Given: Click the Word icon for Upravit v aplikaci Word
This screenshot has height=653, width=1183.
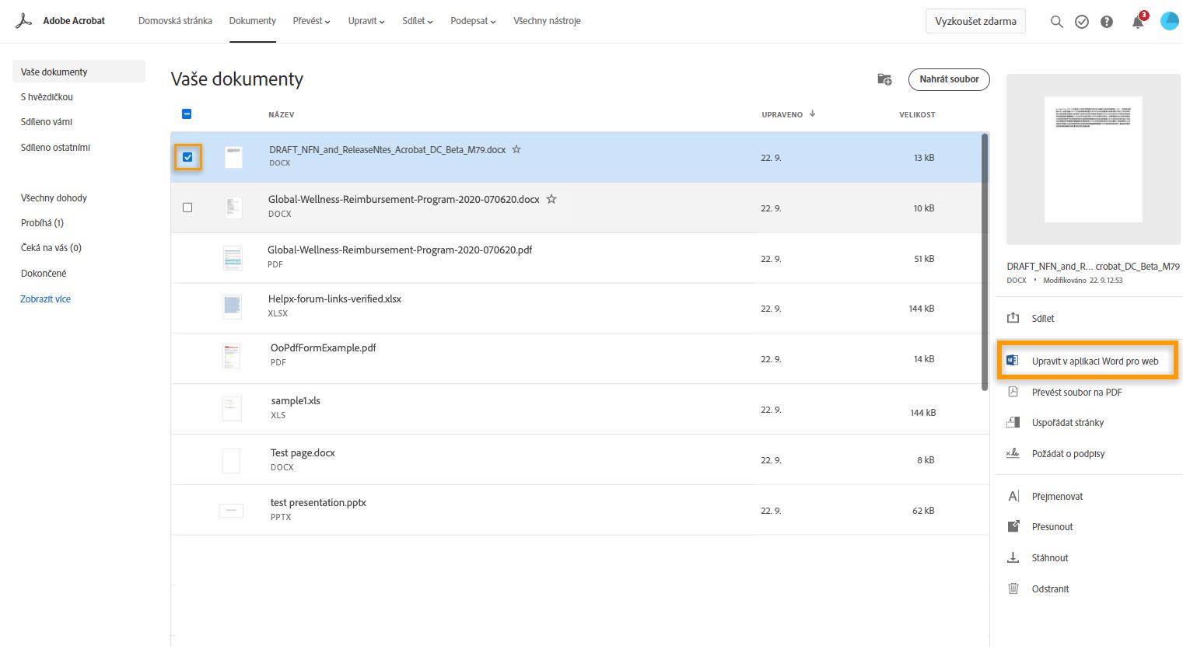Looking at the screenshot, I should coord(1013,361).
